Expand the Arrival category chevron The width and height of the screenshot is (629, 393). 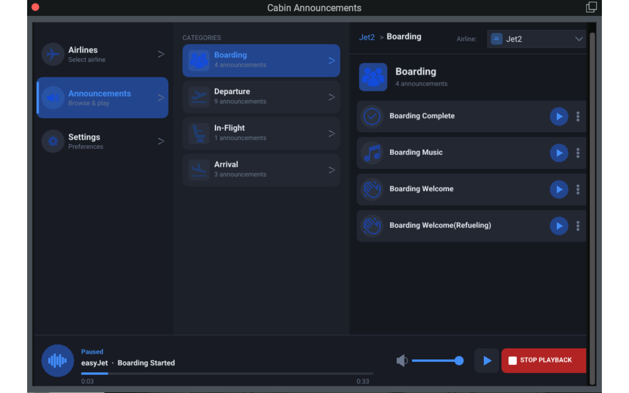pos(332,170)
